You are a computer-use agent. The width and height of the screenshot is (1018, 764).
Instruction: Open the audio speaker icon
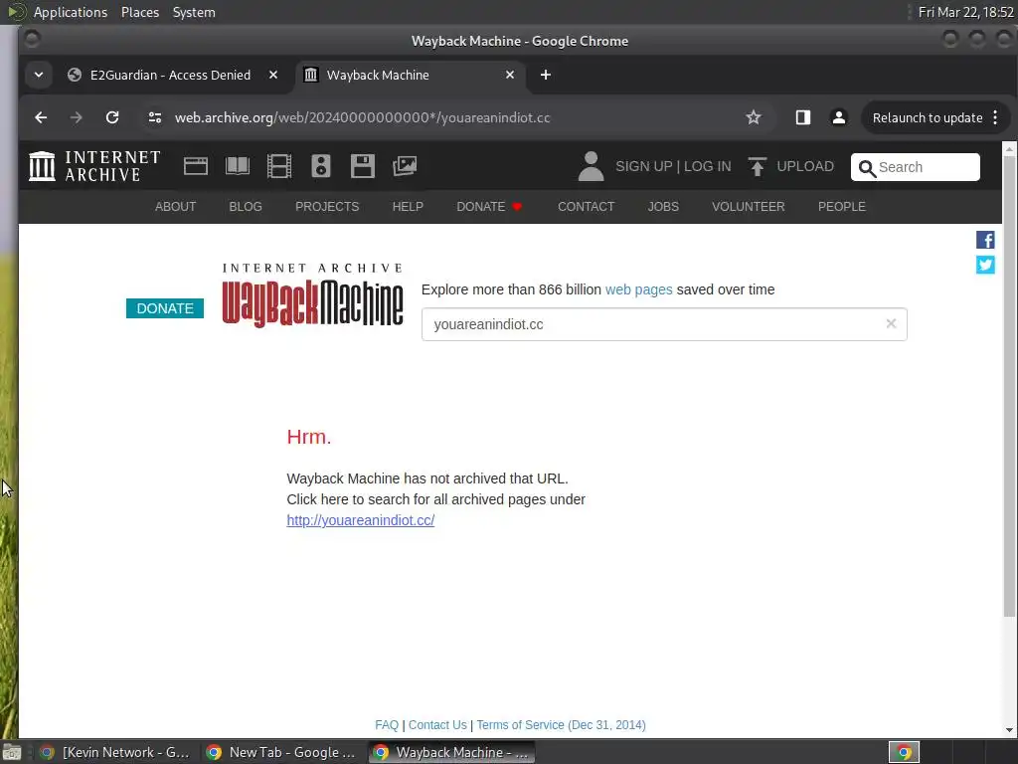[321, 166]
